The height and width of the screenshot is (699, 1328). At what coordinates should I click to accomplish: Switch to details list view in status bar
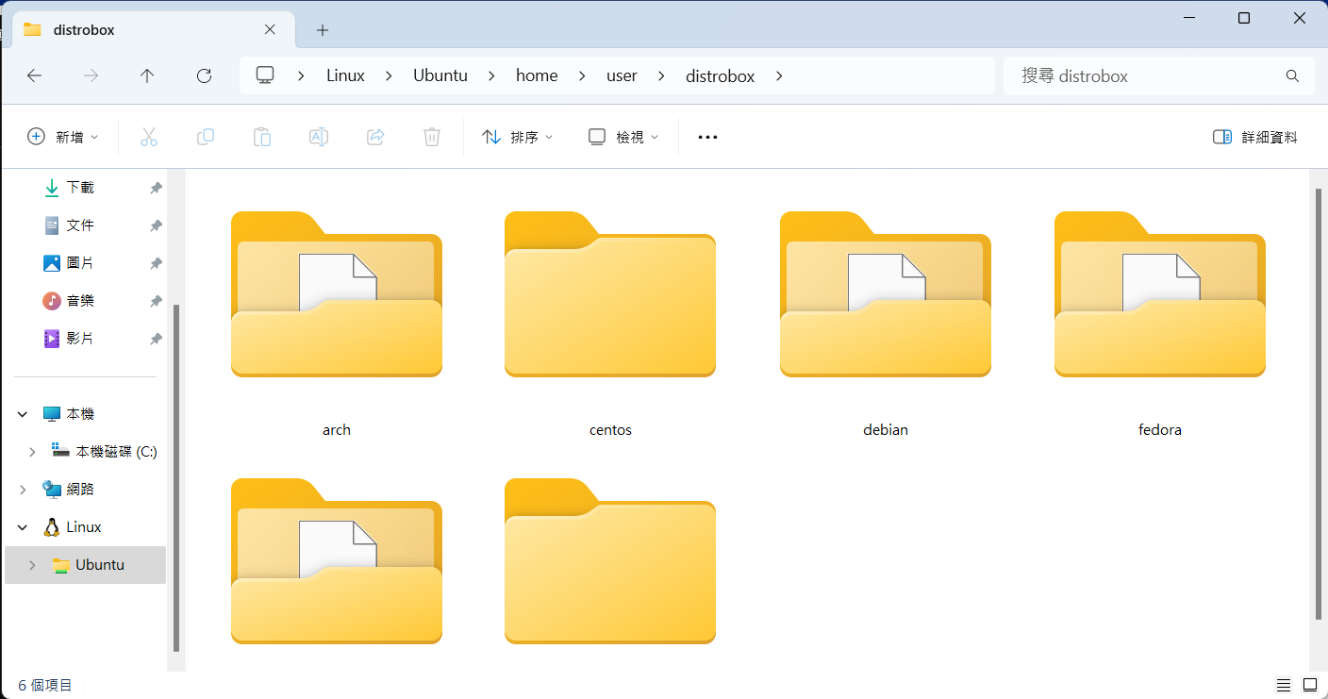pos(1284,685)
